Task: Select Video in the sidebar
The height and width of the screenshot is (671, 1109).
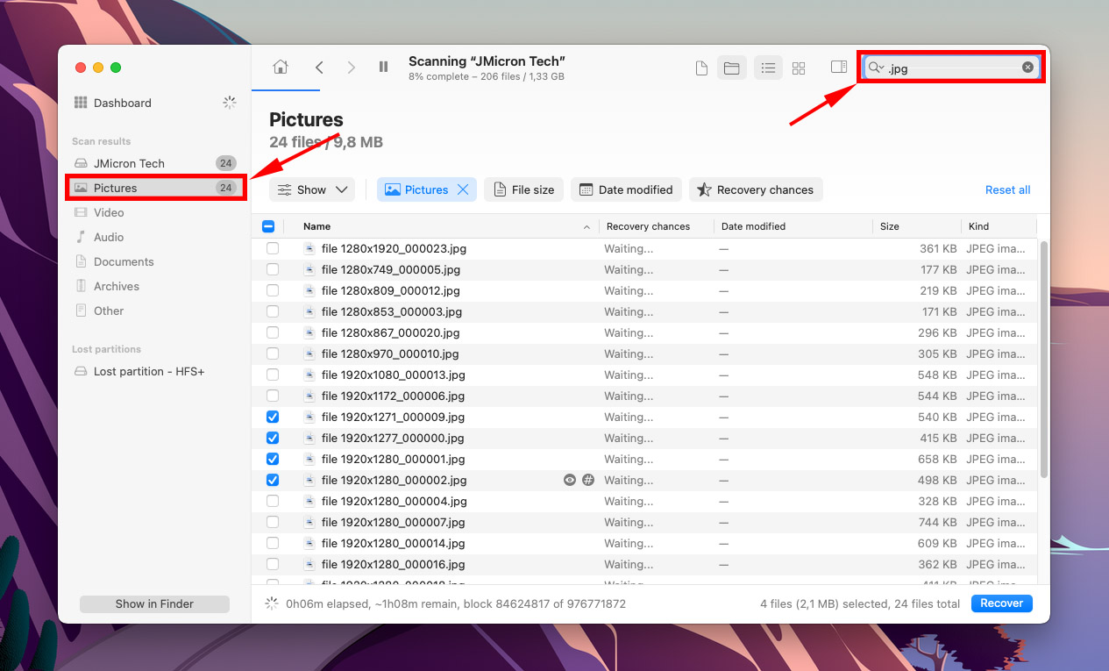Action: (109, 212)
